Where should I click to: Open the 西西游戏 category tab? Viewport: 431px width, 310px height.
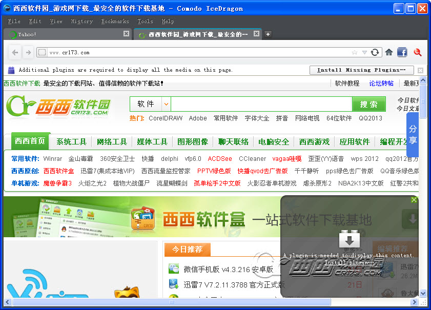click(x=314, y=142)
